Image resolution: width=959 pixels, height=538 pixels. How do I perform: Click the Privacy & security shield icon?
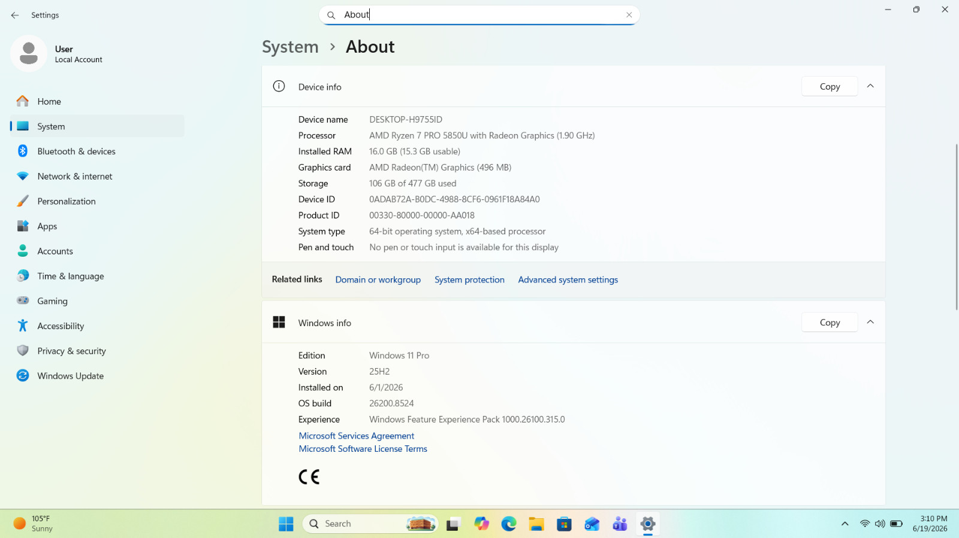pyautogui.click(x=23, y=351)
